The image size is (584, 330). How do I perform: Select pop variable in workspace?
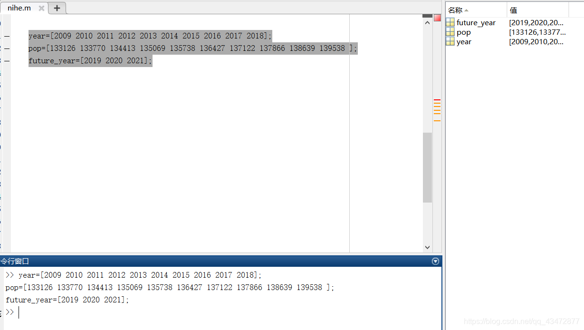[464, 32]
